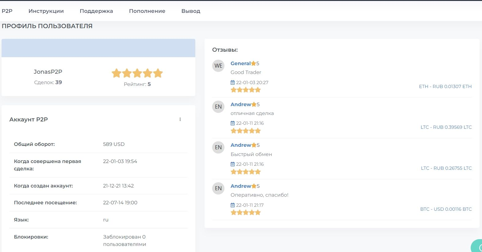Open the teal chat widget at bottom right
The width and height of the screenshot is (482, 252).
point(477,246)
